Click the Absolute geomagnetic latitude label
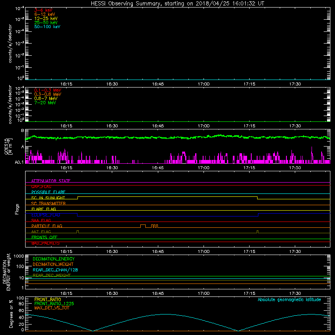 [x=289, y=299]
